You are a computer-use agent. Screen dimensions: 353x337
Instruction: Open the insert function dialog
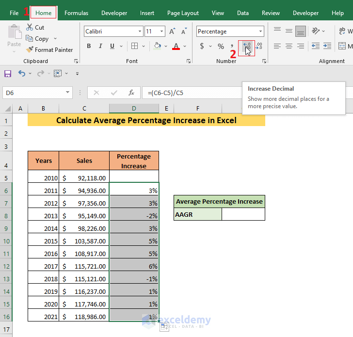pos(131,93)
